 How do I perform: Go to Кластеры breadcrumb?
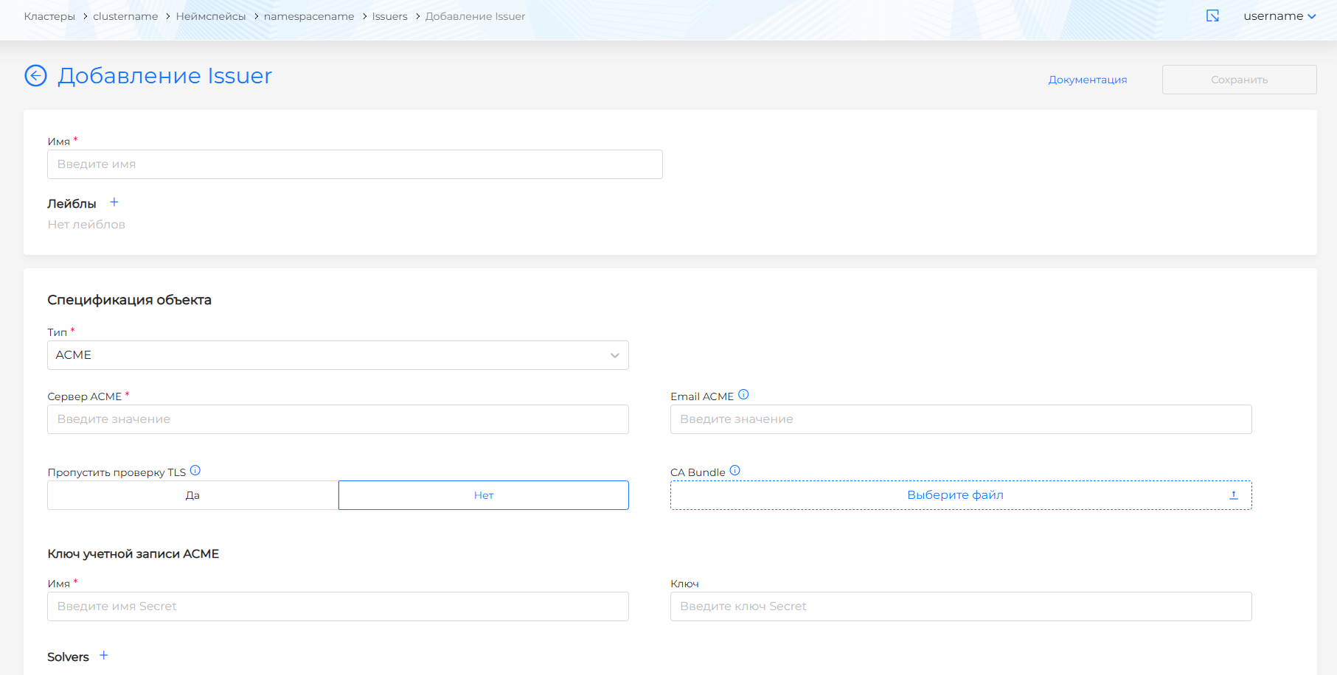pyautogui.click(x=49, y=16)
